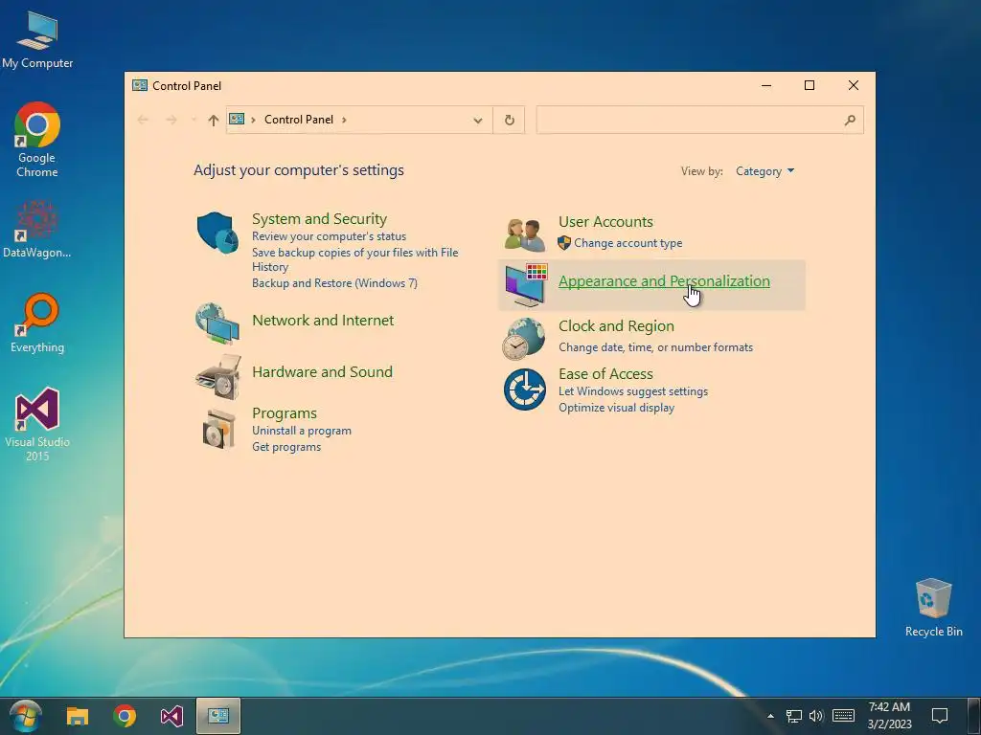Open Visual Studio from the taskbar
The width and height of the screenshot is (981, 735).
(171, 716)
